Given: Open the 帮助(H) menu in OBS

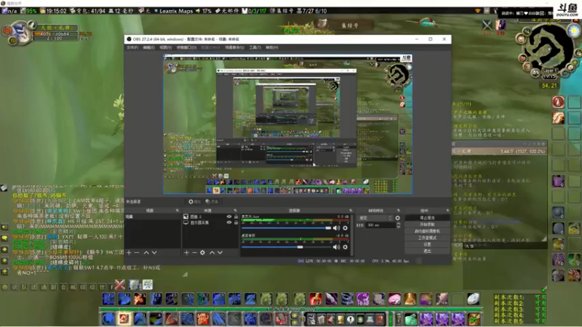Looking at the screenshot, I should [x=271, y=47].
